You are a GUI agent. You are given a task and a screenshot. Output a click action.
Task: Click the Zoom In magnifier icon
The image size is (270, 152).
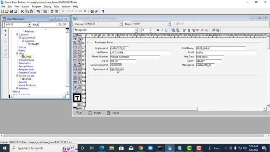[173, 30]
